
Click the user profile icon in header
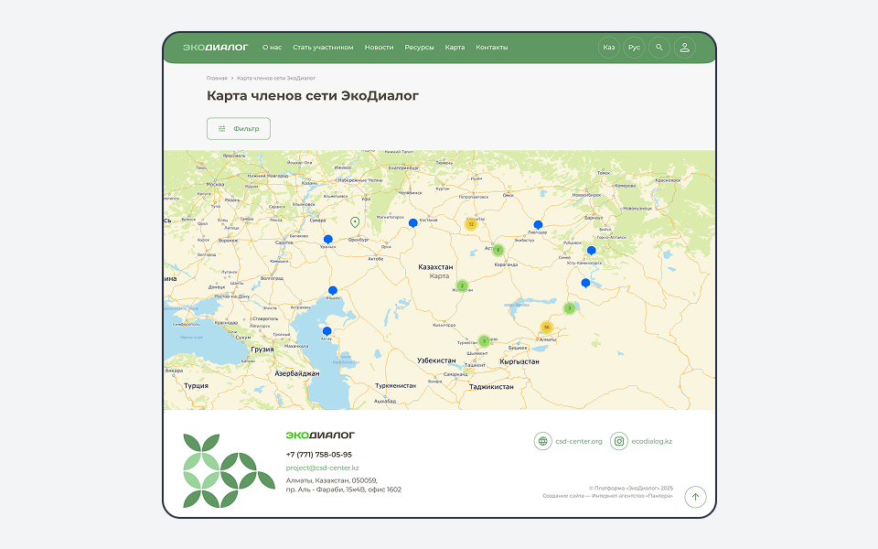(x=685, y=47)
